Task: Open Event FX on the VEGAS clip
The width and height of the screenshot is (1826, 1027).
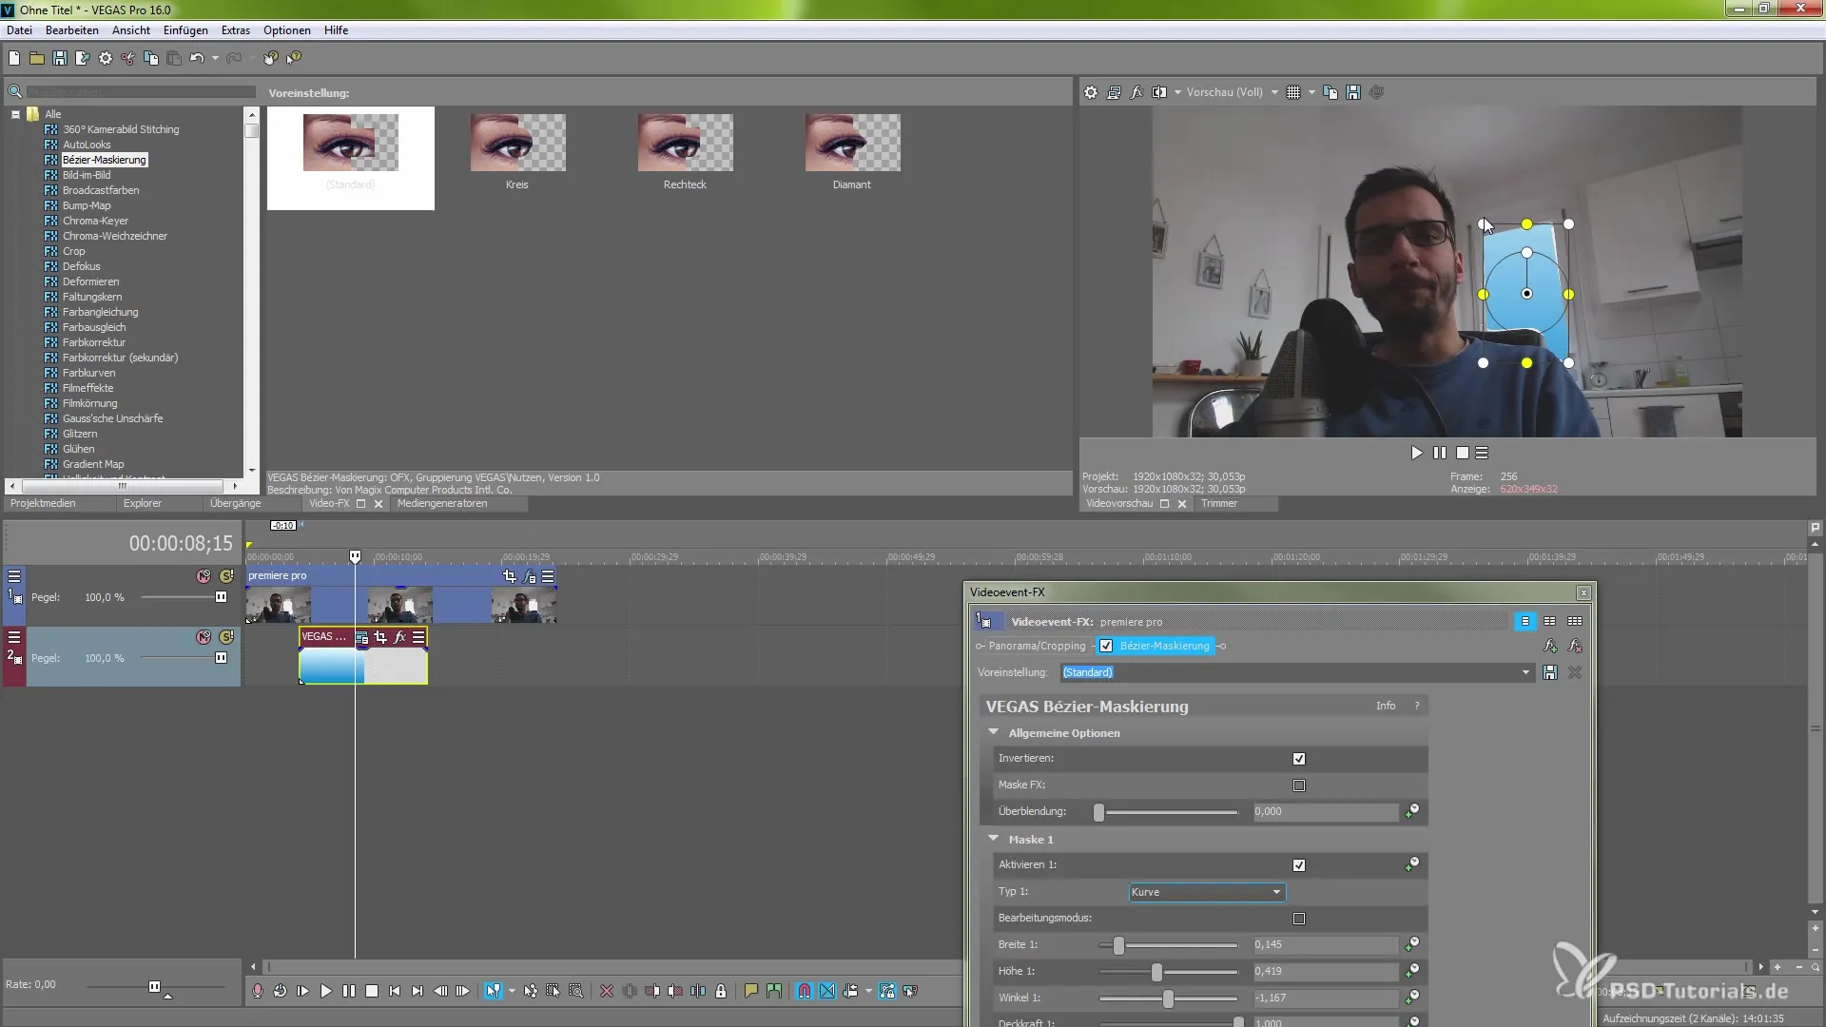Action: pos(399,637)
